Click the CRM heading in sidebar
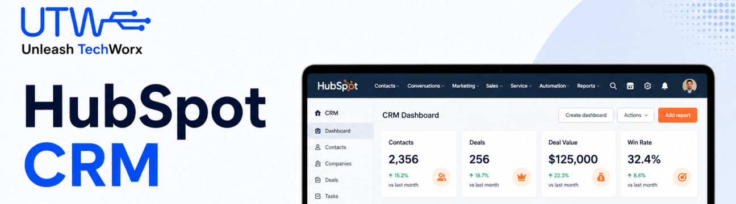This screenshot has height=204, width=736. pyautogui.click(x=332, y=113)
